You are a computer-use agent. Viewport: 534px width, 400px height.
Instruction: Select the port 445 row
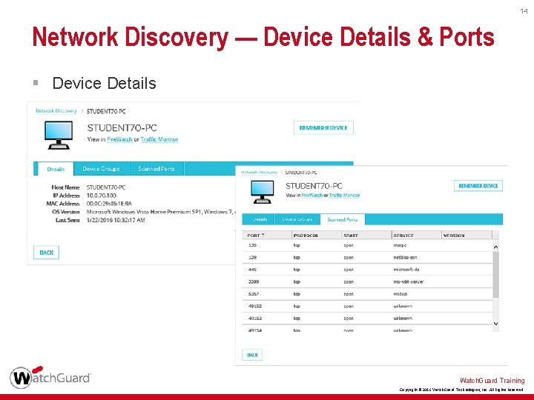367,270
